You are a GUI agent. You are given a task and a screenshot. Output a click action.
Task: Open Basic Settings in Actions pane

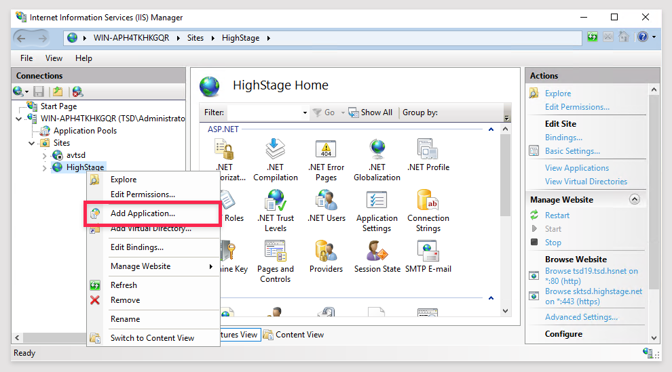point(572,151)
